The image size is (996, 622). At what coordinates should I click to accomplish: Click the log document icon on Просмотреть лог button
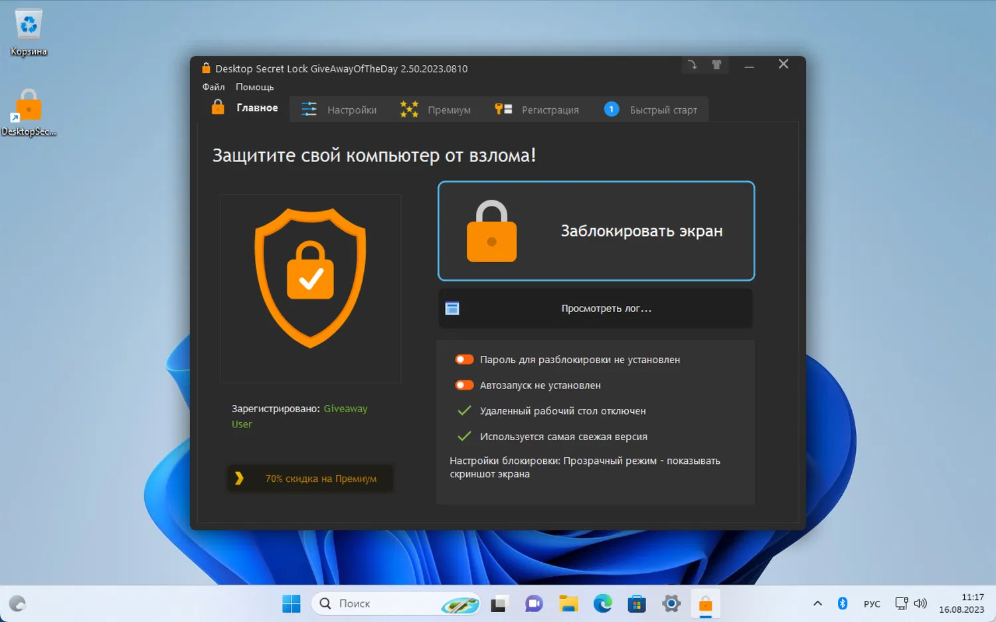[452, 308]
